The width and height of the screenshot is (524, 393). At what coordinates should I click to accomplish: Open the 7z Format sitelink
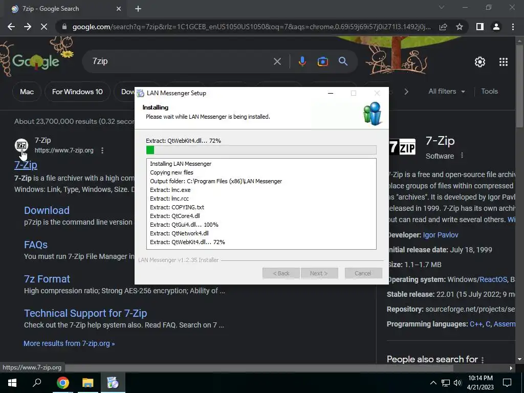coord(47,279)
